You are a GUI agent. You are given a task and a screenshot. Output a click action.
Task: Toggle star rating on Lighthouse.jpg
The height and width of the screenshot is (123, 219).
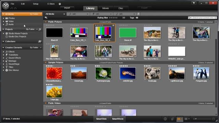[x=172, y=66]
